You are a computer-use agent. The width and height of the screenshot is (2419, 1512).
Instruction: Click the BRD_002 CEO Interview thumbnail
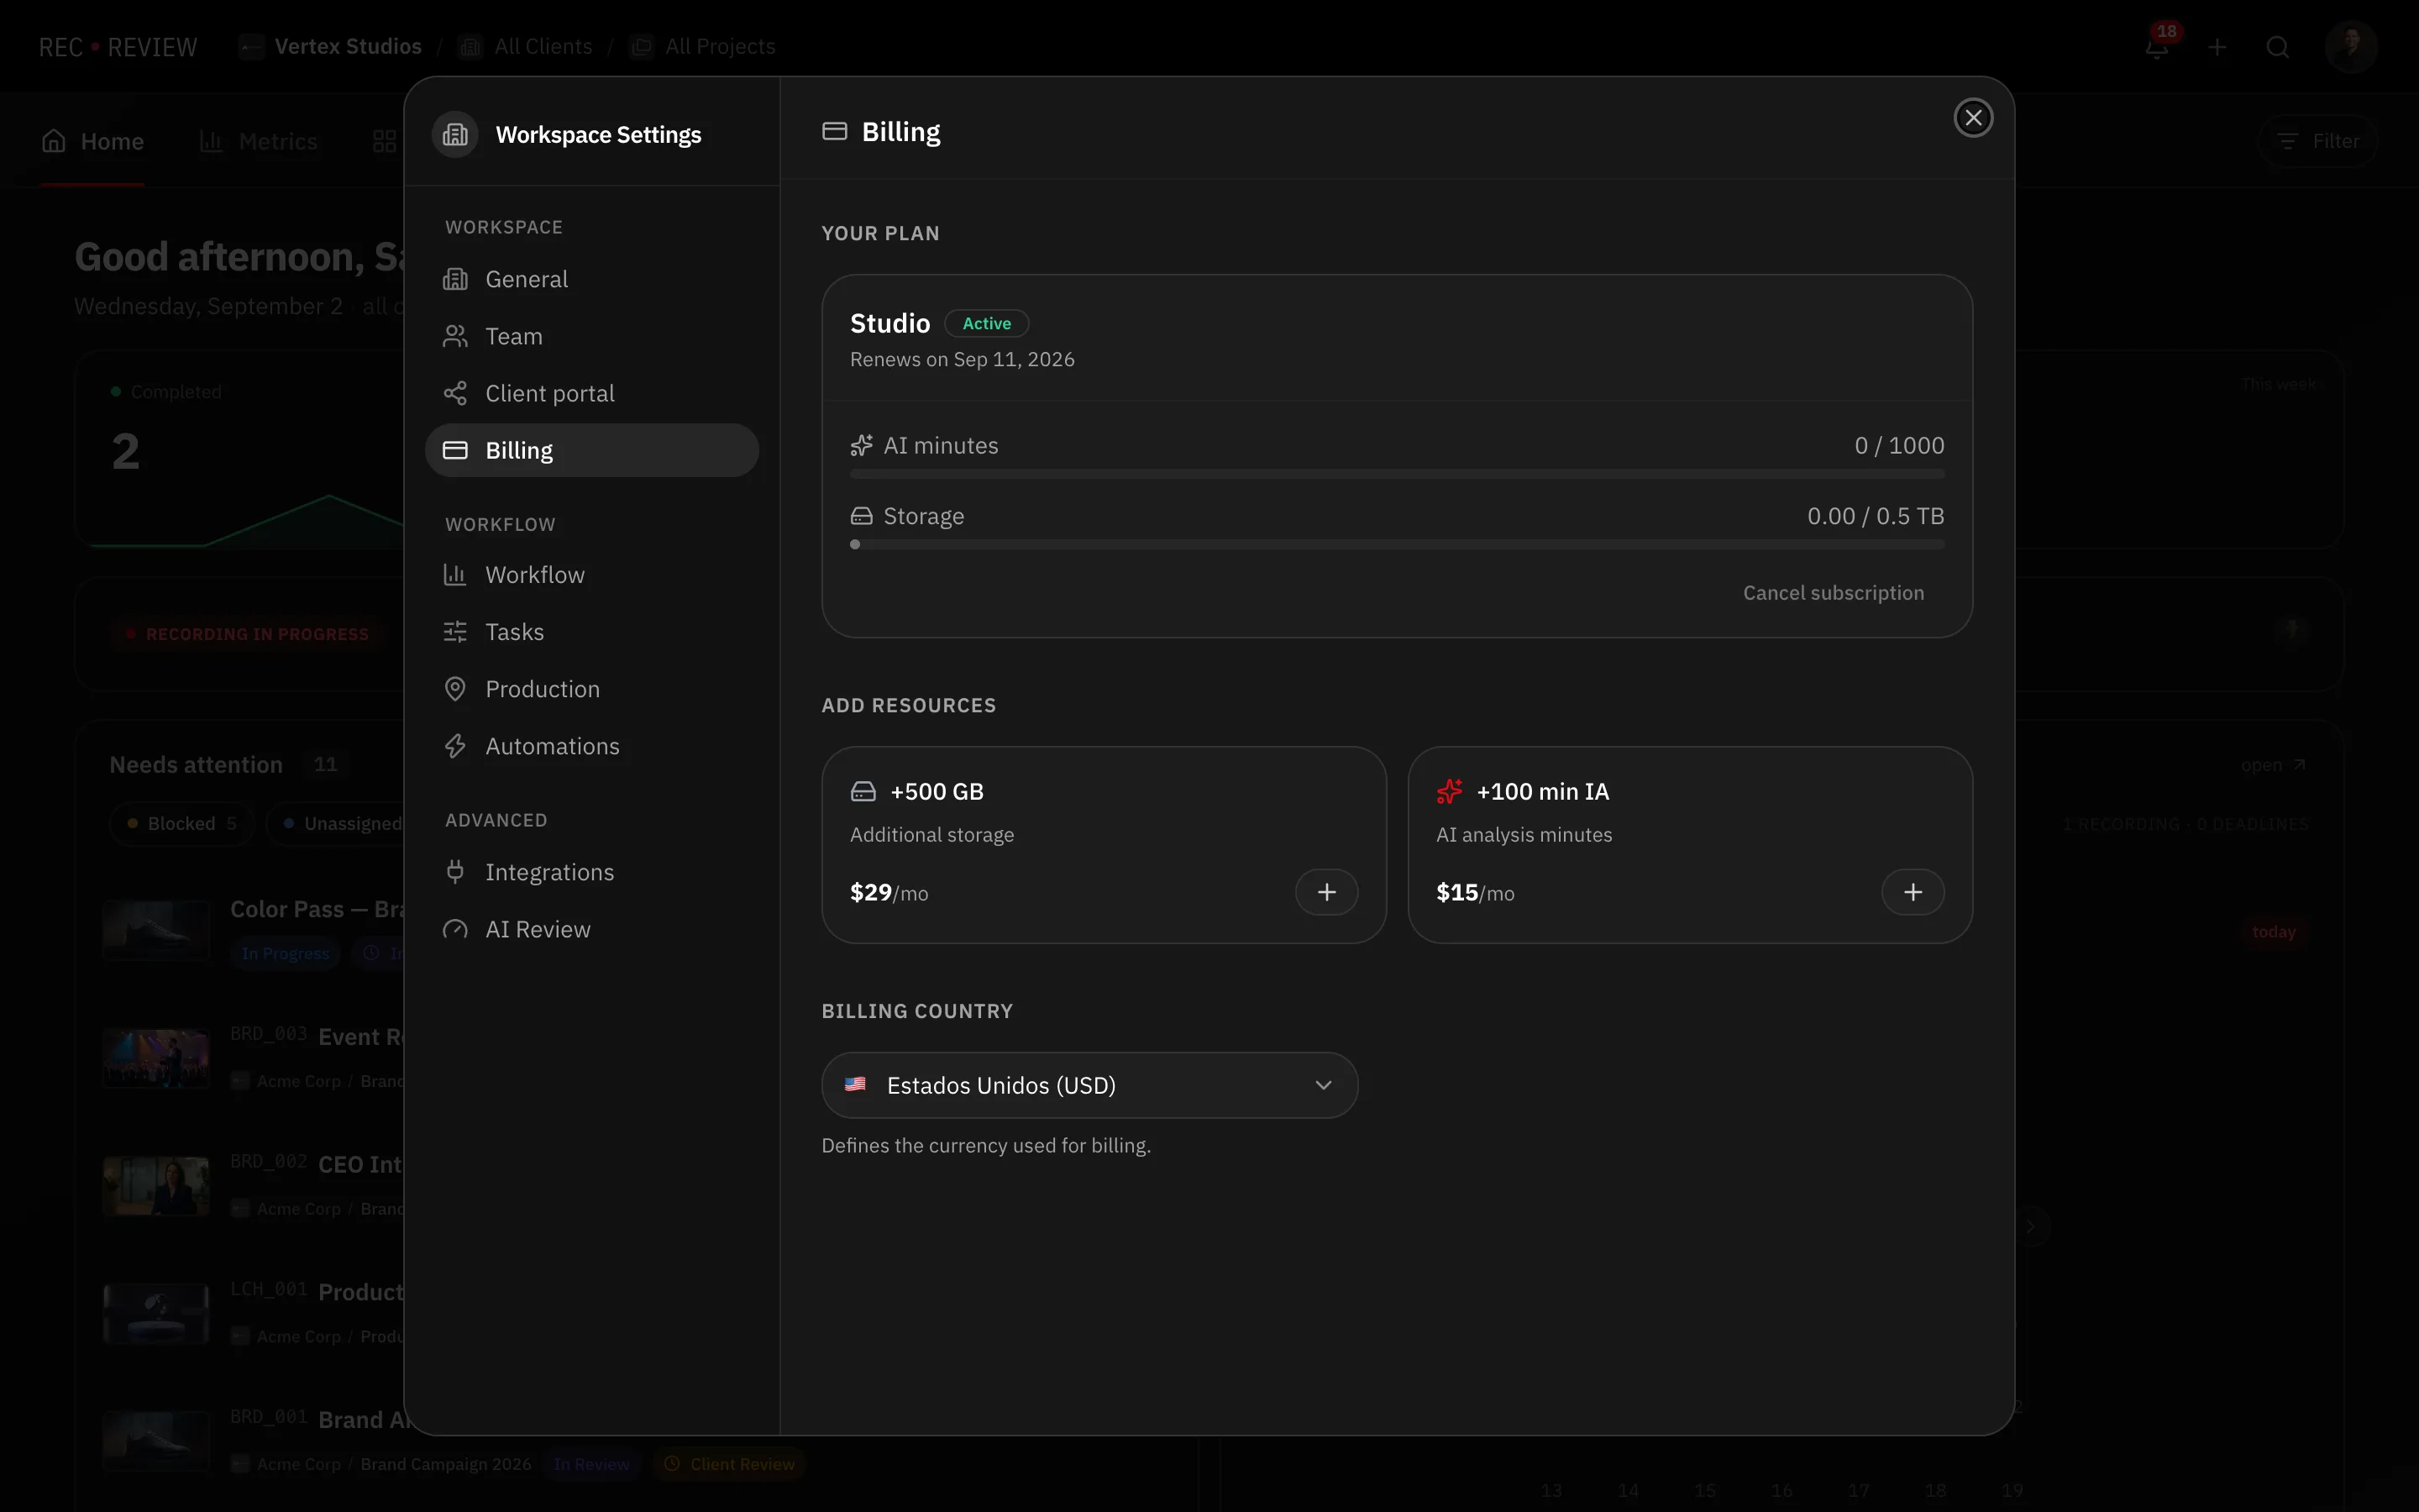157,1186
